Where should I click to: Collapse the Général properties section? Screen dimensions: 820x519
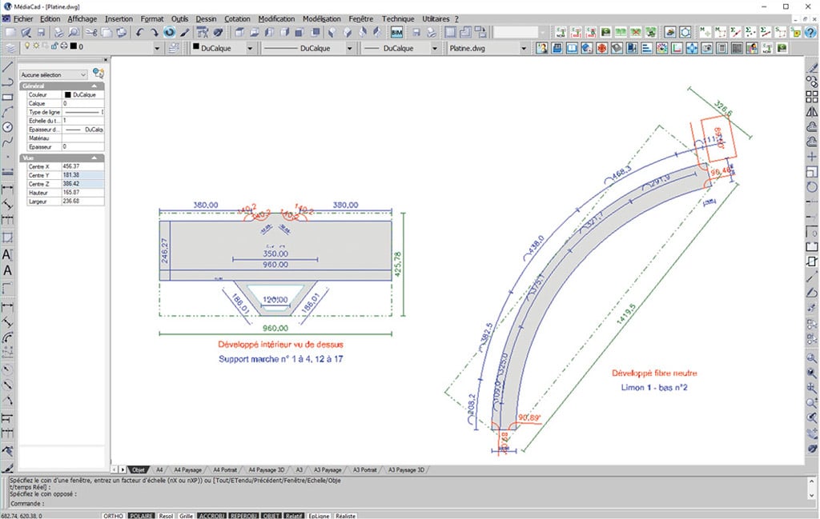(95, 86)
